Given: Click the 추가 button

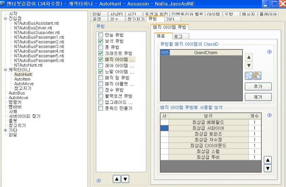Looking at the screenshot, I should [258, 87].
